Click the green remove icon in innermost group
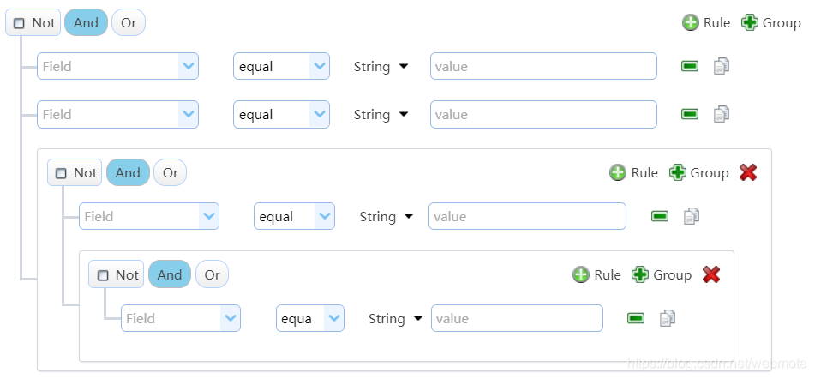This screenshot has width=815, height=379. pyautogui.click(x=636, y=318)
